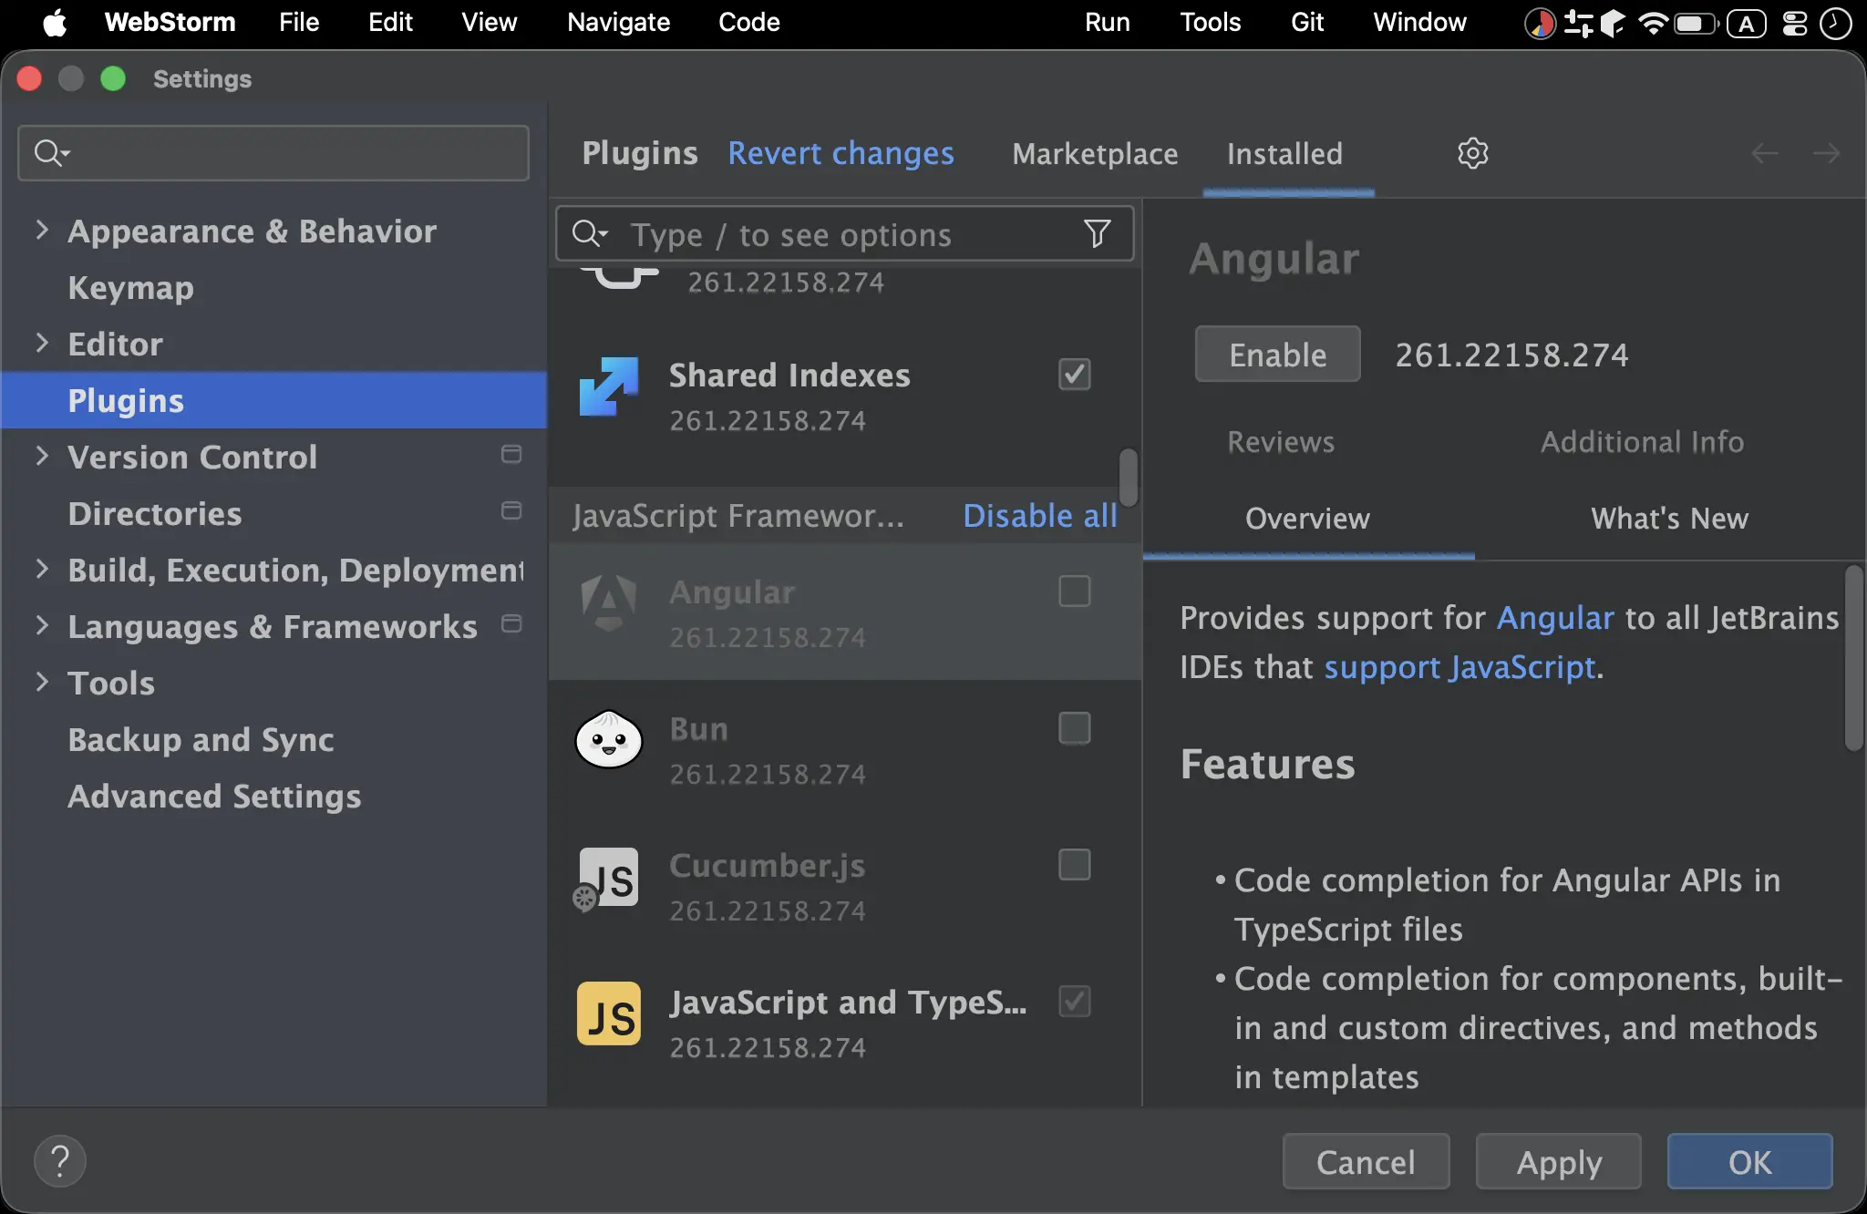Select Keymap in the settings tree

click(130, 287)
